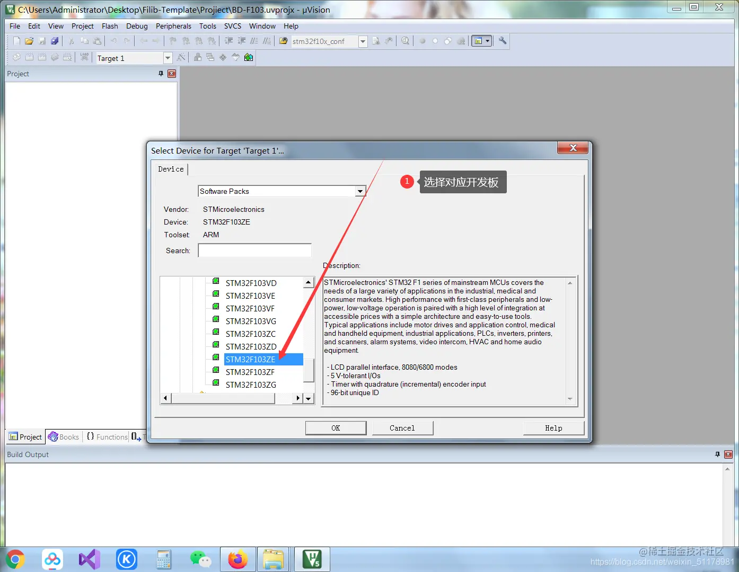Pin the Build Output panel

tap(717, 454)
